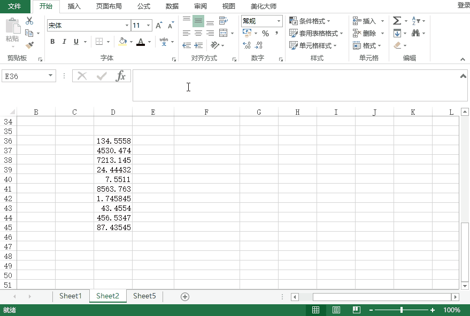This screenshot has width=470, height=316.
Task: Click zoom out minus button
Action: [x=371, y=310]
